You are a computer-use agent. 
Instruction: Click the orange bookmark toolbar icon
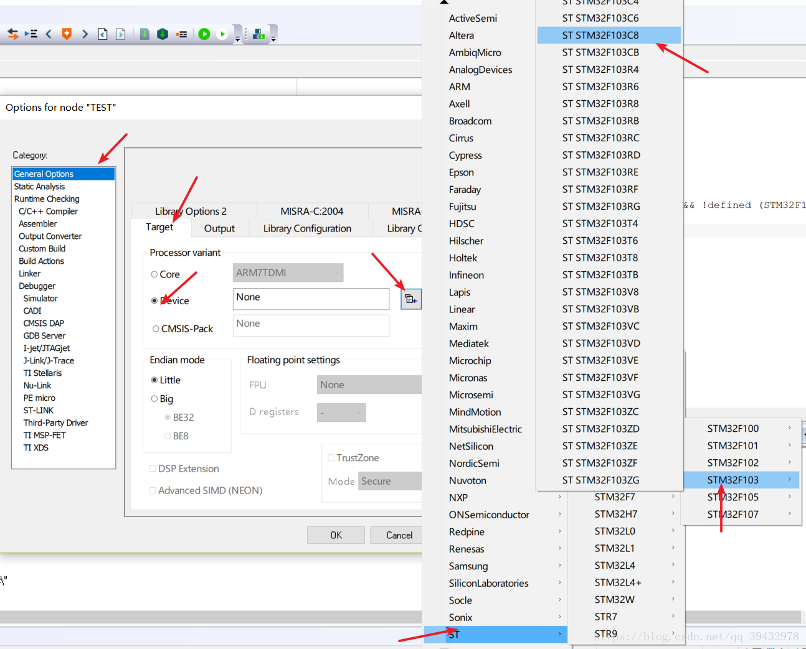coord(67,34)
